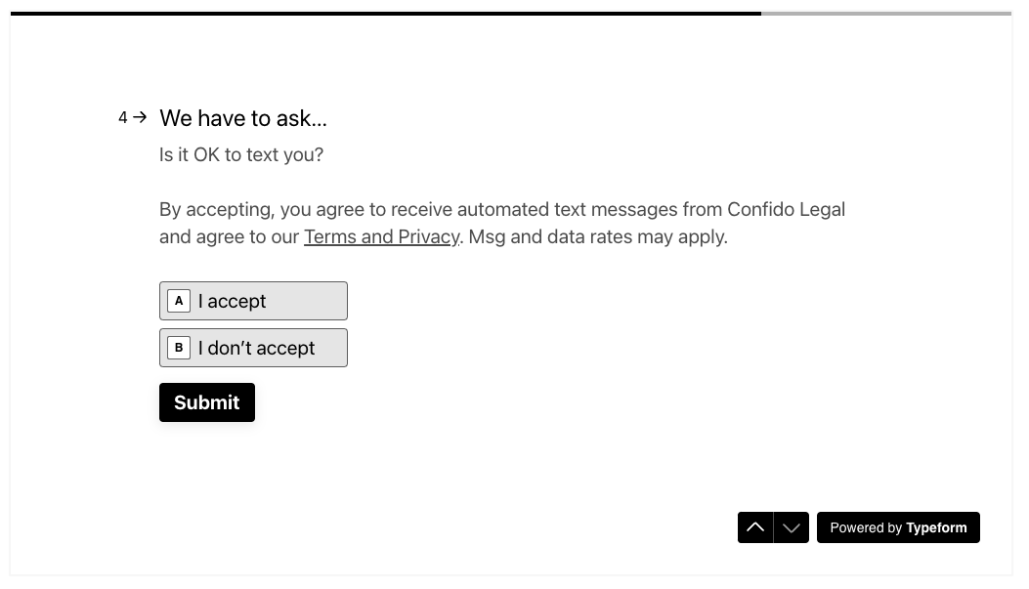Click the unfilled gray progress bar segment

[x=885, y=14]
